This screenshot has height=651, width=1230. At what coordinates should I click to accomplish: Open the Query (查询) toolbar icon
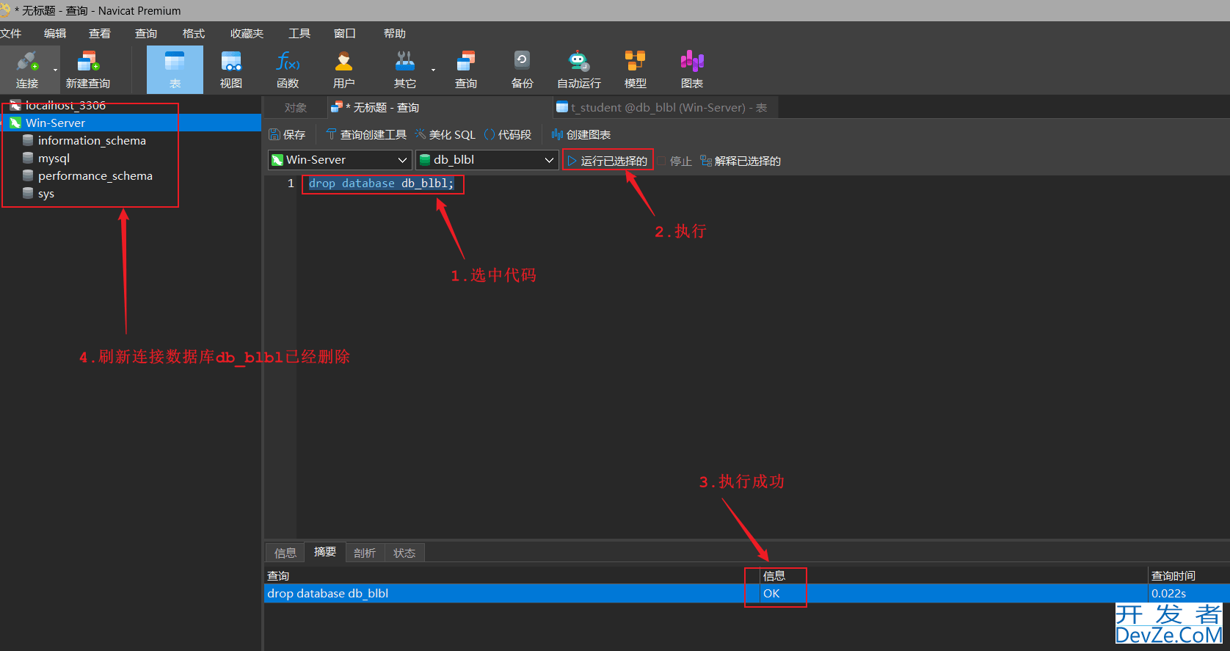(466, 70)
